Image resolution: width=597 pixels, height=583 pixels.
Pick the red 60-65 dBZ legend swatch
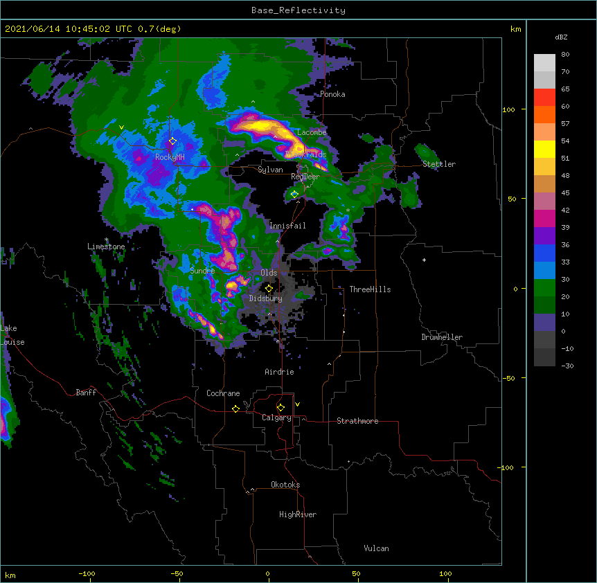click(544, 98)
